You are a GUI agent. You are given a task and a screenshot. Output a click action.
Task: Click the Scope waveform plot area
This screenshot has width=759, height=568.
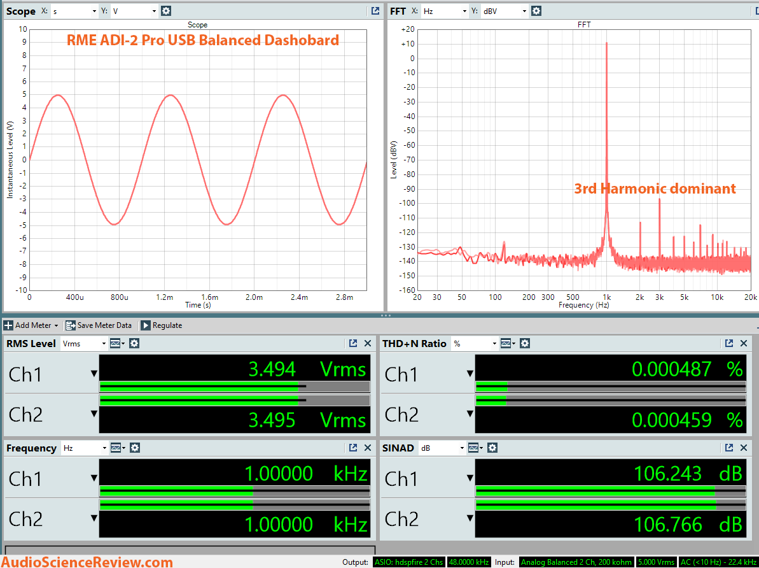point(198,160)
